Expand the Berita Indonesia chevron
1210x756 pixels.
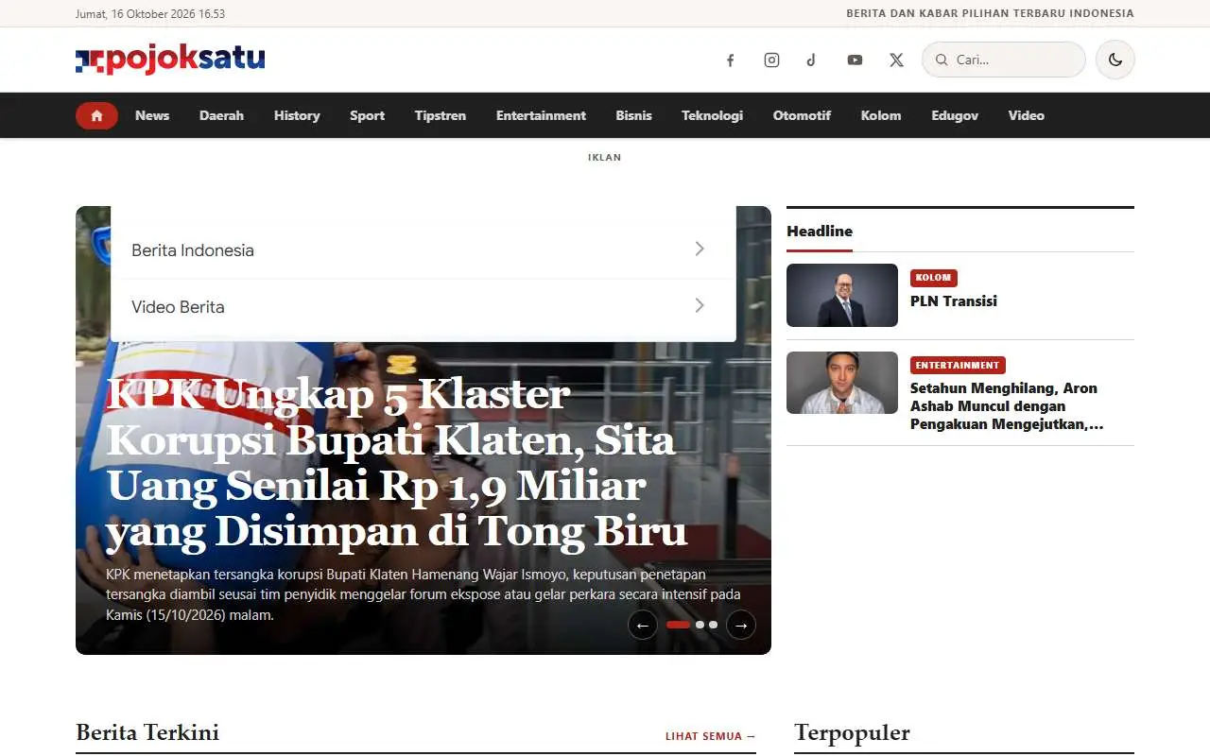pos(700,249)
